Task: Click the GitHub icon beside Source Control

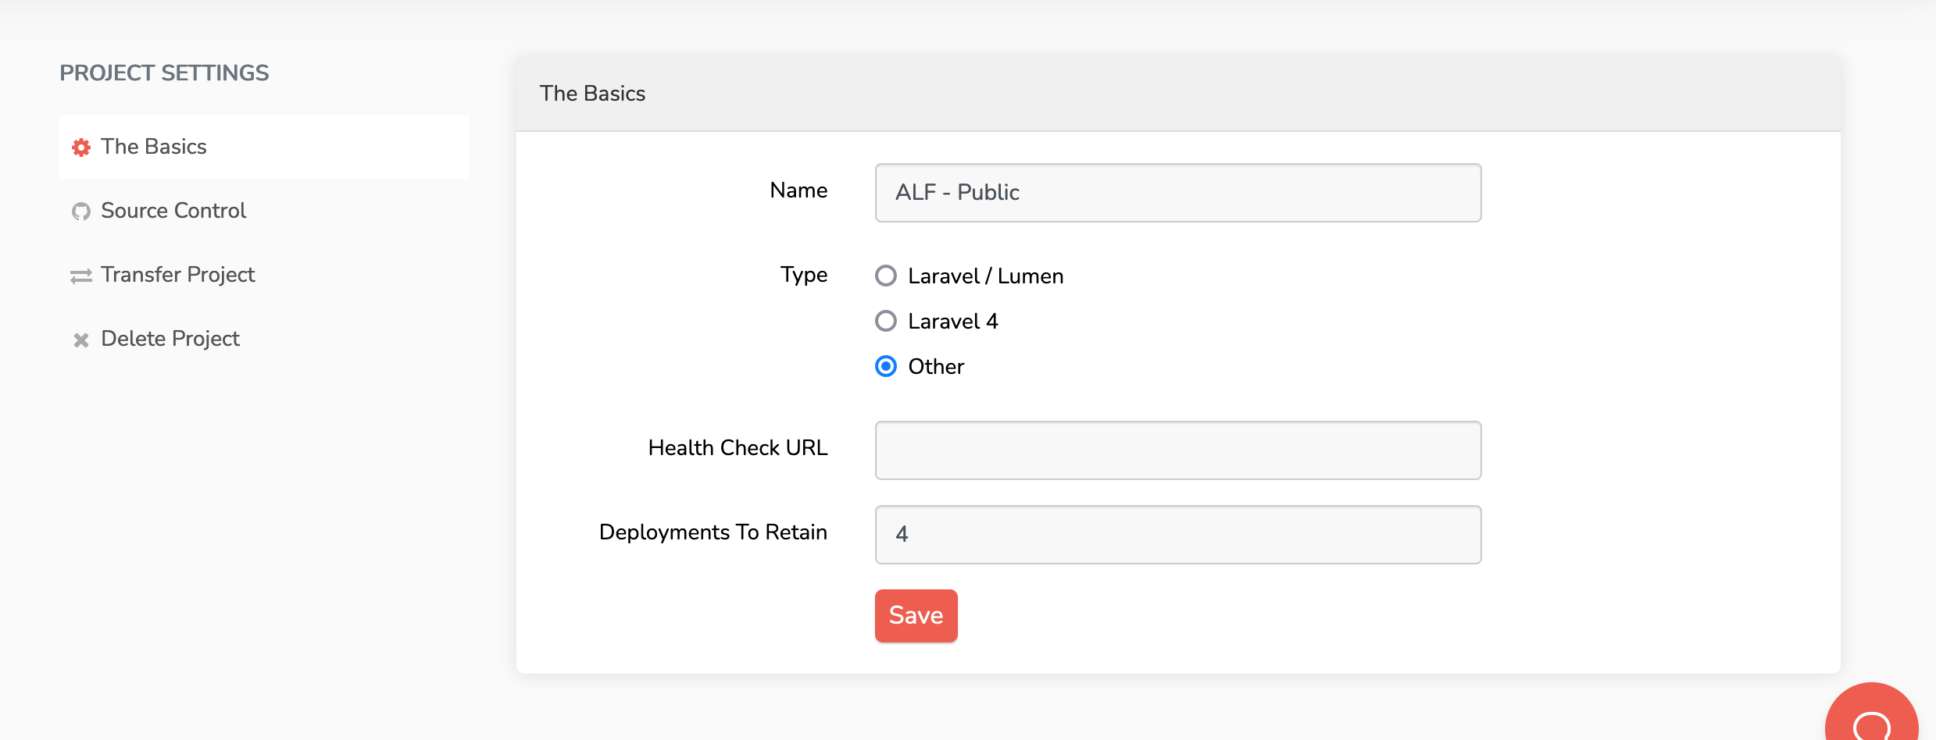Action: [x=80, y=212]
